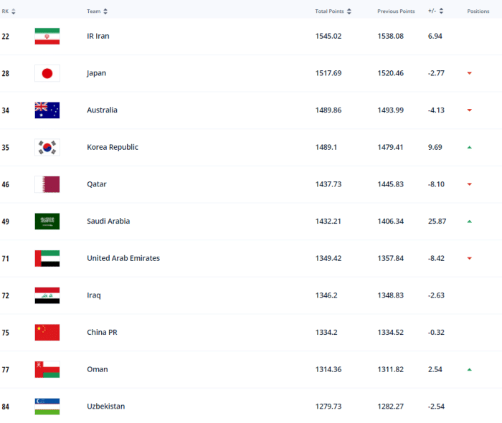Click the Australia flag icon
The image size is (502, 423).
coord(47,110)
